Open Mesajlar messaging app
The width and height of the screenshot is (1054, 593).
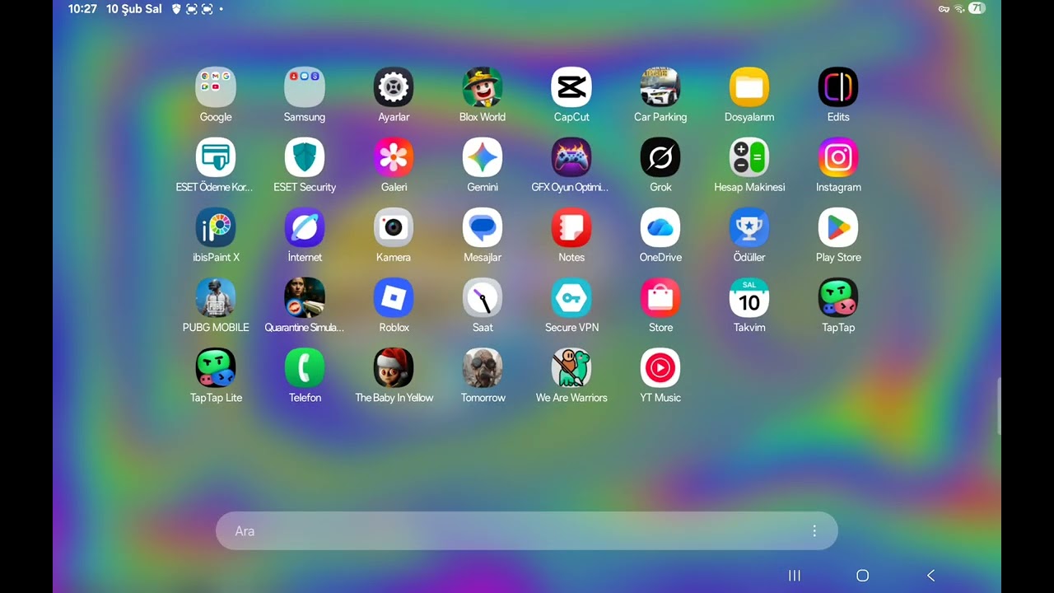pos(483,227)
